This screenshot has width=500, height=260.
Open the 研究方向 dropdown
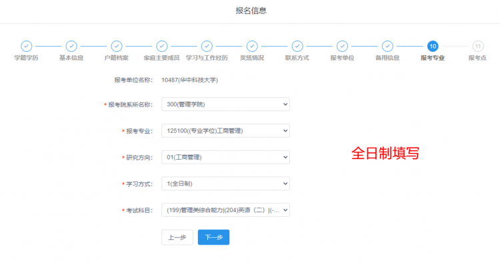click(225, 157)
